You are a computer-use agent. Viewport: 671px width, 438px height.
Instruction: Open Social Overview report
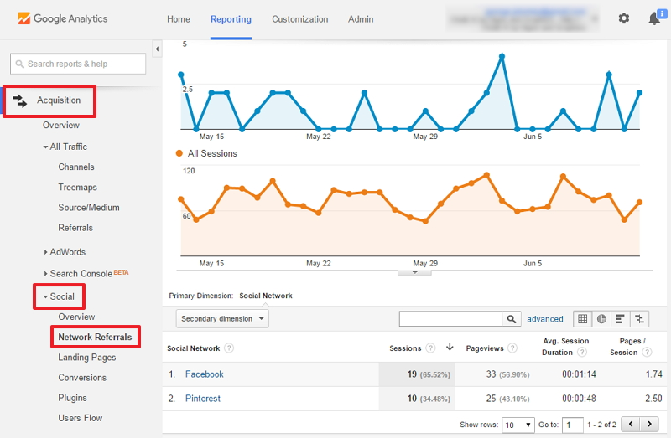click(x=76, y=317)
